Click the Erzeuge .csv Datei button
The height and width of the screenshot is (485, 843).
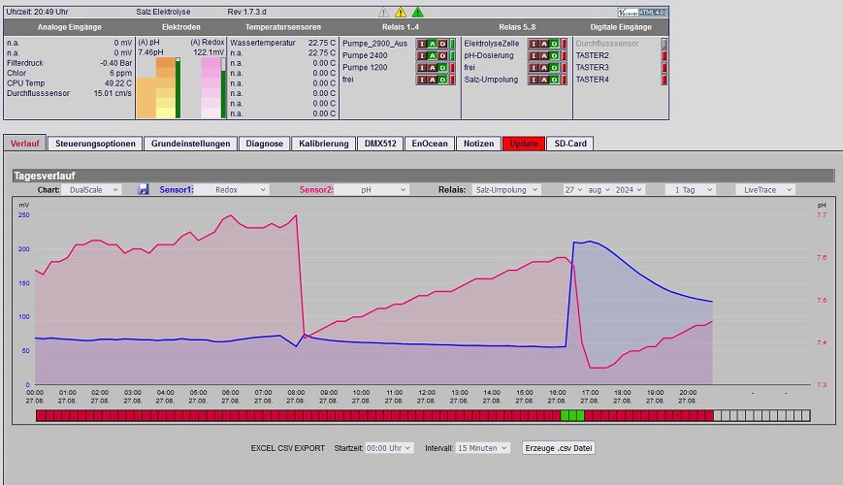click(558, 448)
